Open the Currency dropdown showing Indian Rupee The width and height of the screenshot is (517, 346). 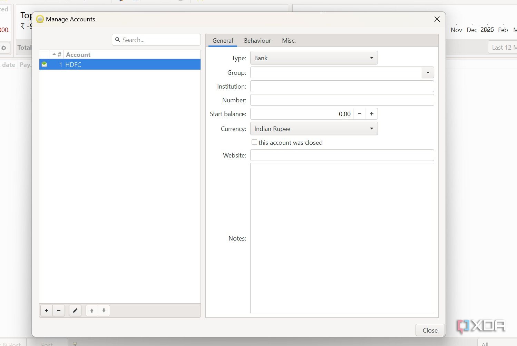(x=314, y=129)
